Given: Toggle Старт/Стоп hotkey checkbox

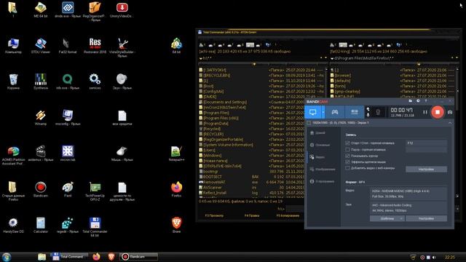Looking at the screenshot, I should point(347,143).
